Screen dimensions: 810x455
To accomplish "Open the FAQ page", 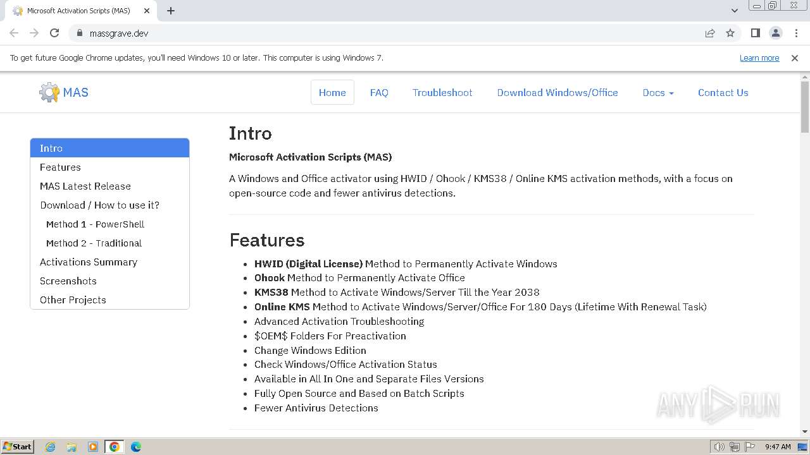I will pos(379,92).
